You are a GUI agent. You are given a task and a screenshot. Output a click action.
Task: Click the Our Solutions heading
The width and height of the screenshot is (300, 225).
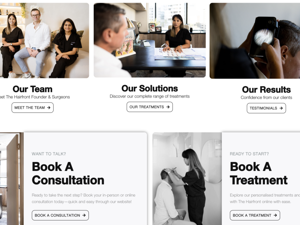click(150, 88)
